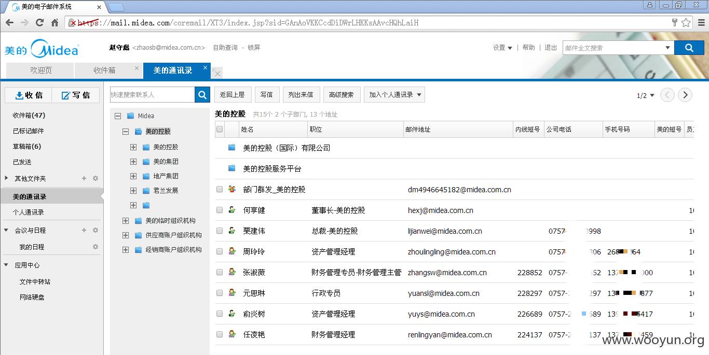Open the 邮件全文搜索 dropdown arrow
The height and width of the screenshot is (355, 709).
(668, 48)
